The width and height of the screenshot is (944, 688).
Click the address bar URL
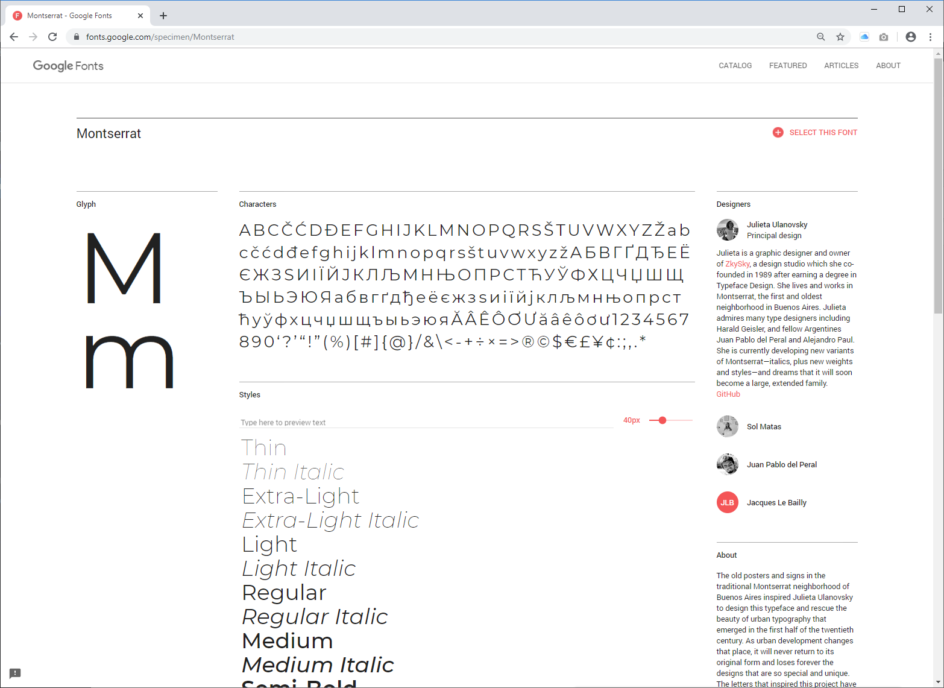[160, 37]
